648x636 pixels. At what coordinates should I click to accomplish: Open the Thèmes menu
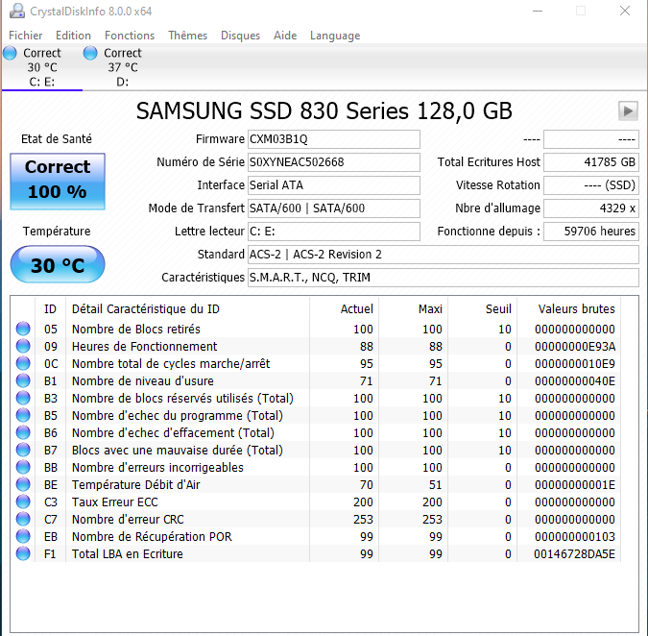[x=187, y=36]
